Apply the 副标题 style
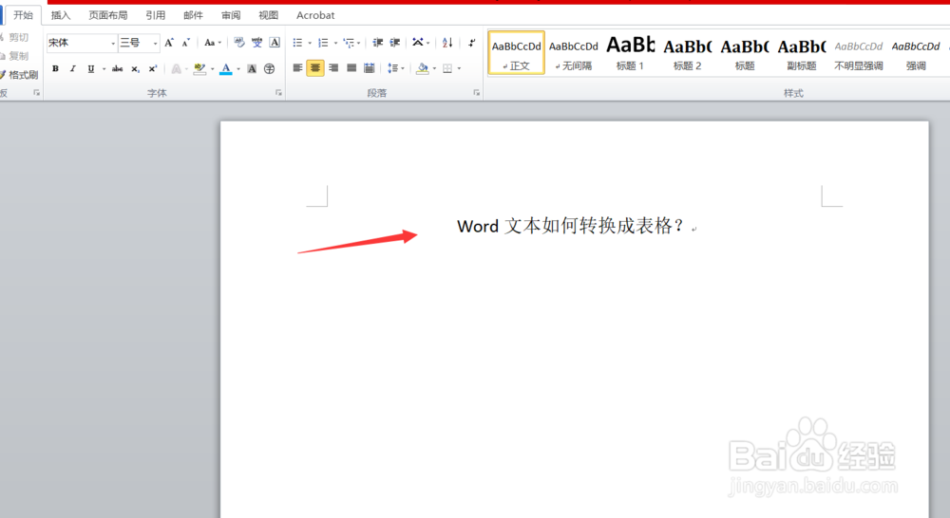950x518 pixels. [x=802, y=52]
